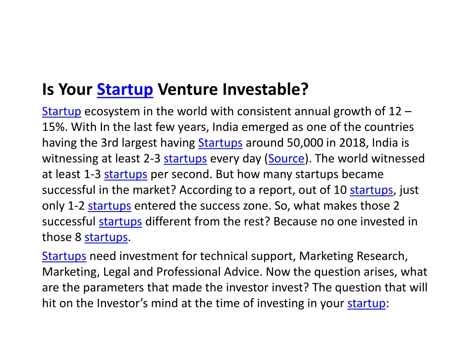Screen dimensions: 472x354
Task: Open "Startups" link before "need investment"
Action: (64, 256)
